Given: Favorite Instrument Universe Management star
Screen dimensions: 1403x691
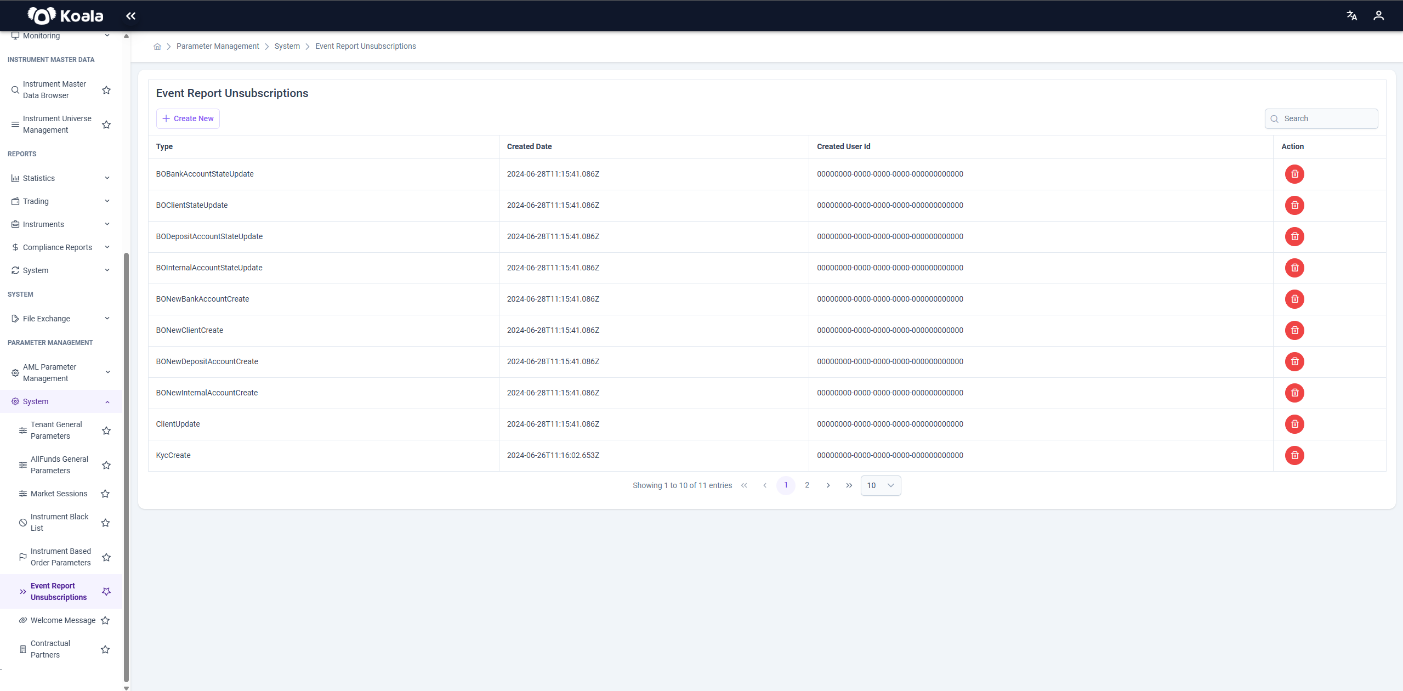Looking at the screenshot, I should (x=106, y=124).
